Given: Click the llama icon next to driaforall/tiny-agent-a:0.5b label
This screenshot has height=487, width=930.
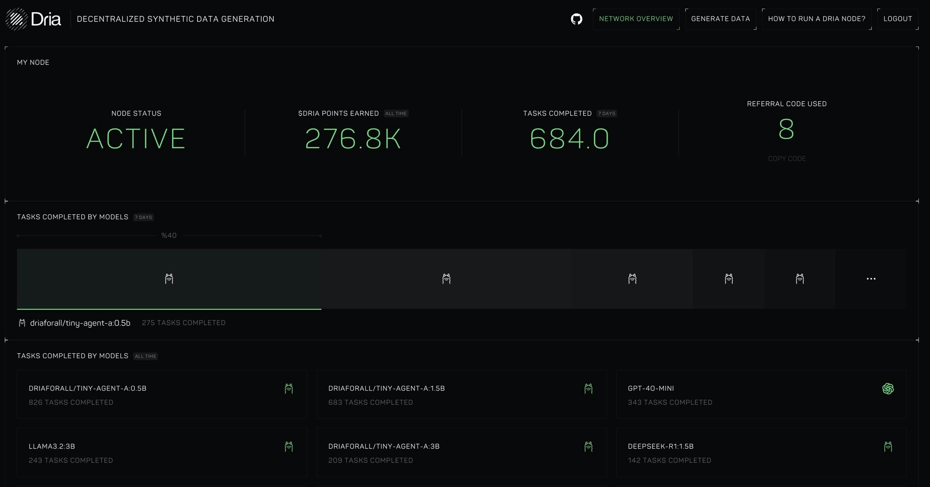Looking at the screenshot, I should tap(21, 323).
